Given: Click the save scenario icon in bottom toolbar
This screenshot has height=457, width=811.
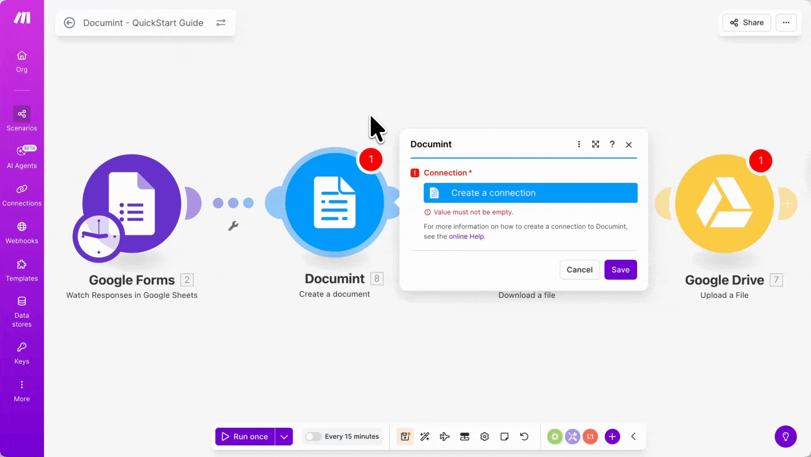Looking at the screenshot, I should [405, 436].
